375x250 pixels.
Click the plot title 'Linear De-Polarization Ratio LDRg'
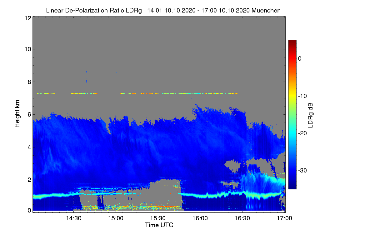tap(94, 10)
